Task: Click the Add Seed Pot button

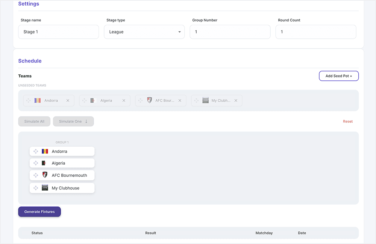Action: point(338,76)
